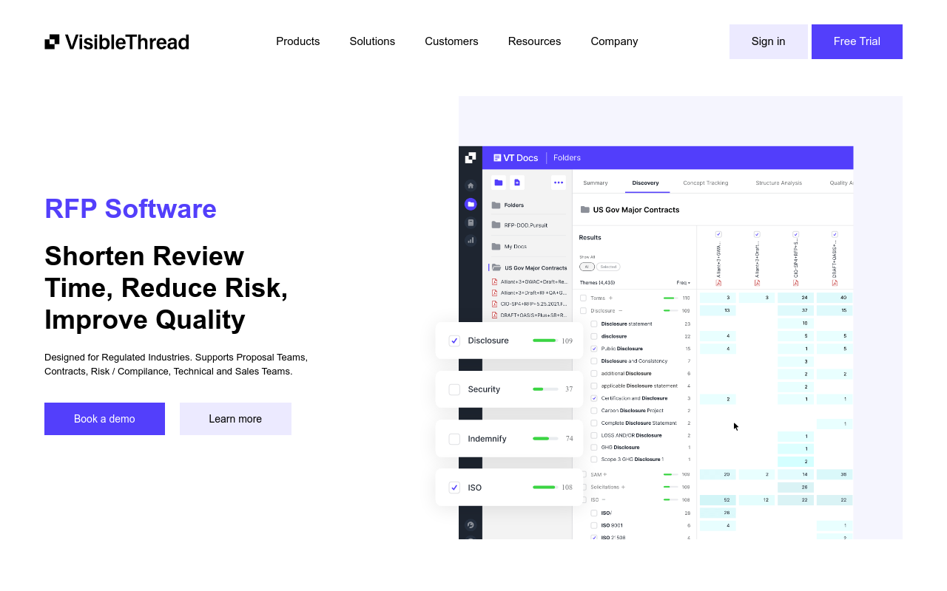Open the US Gov Major Contracts folder row
The image size is (947, 591).
point(529,267)
